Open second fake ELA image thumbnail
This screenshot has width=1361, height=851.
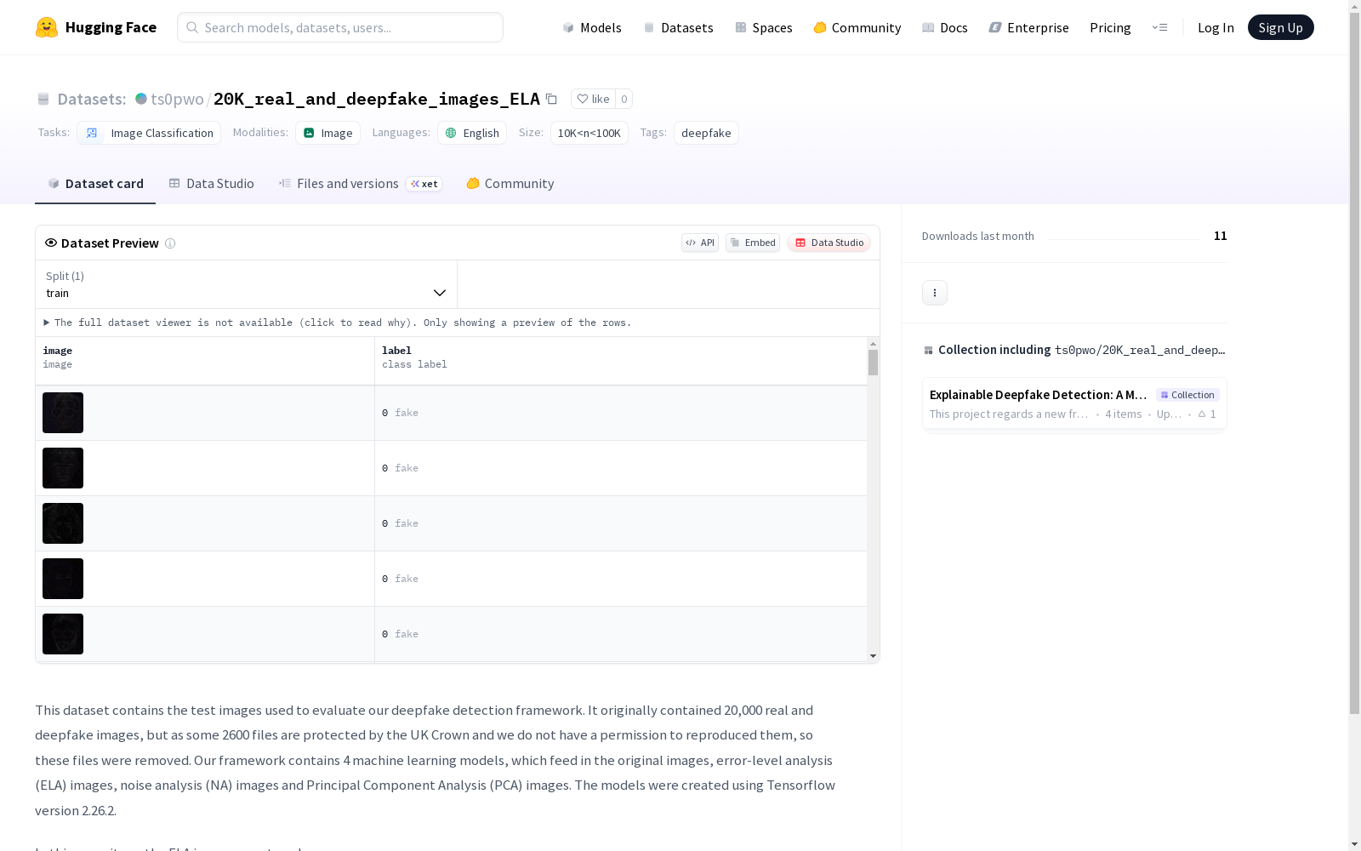point(63,468)
